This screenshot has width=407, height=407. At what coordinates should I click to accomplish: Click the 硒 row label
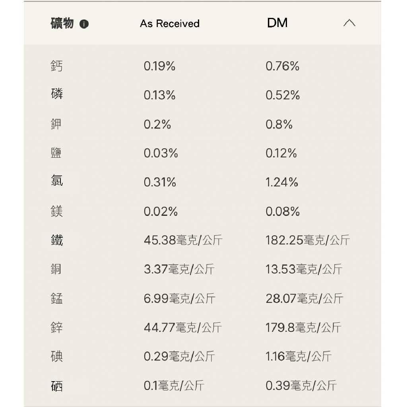coord(57,386)
